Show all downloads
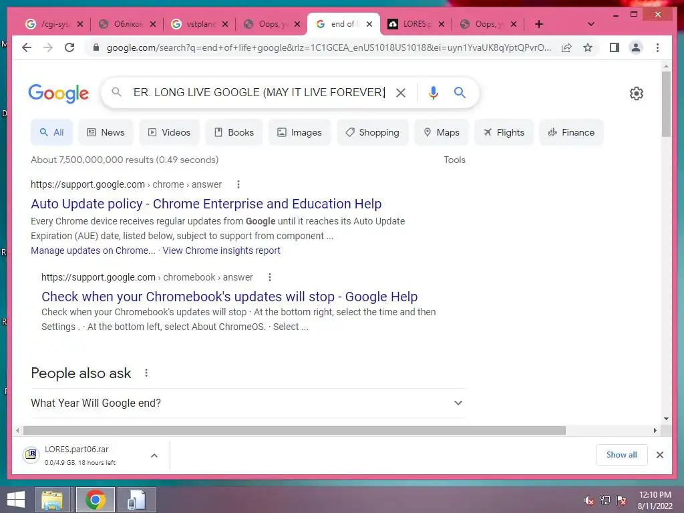Viewport: 684px width, 513px height. tap(621, 455)
